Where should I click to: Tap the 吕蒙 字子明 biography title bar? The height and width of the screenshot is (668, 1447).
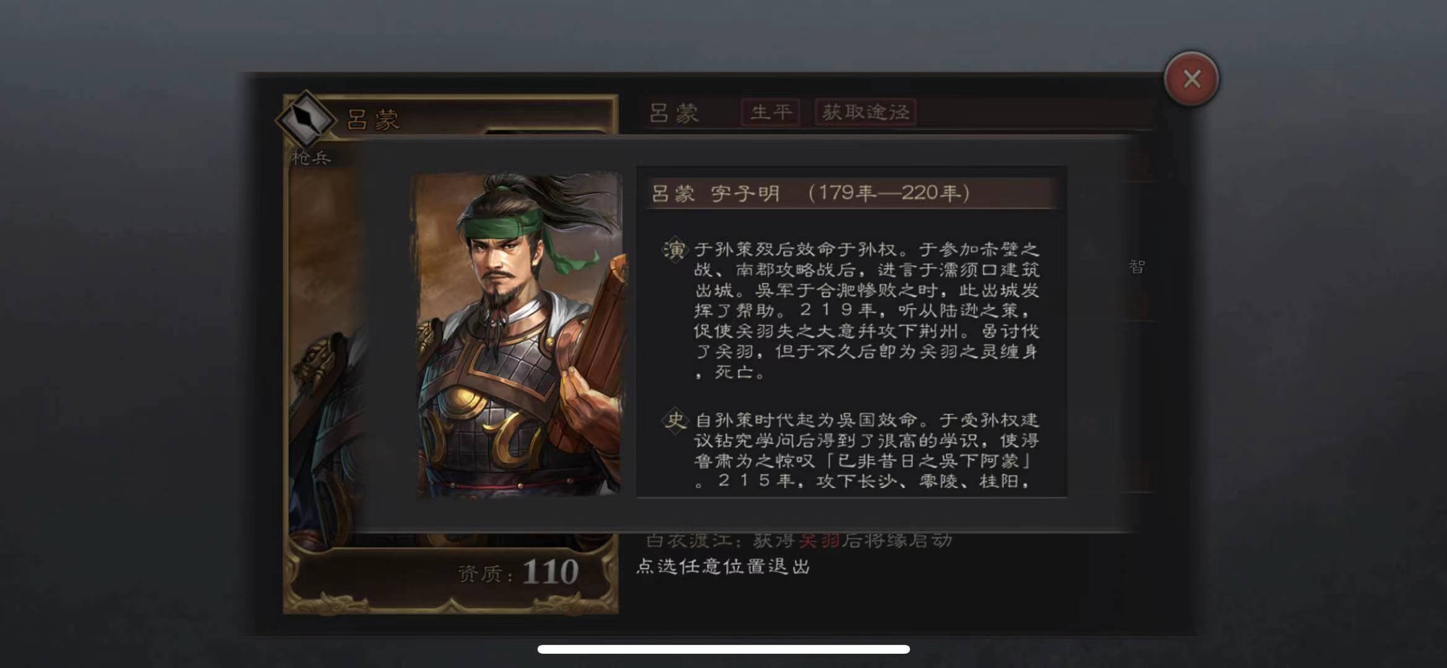[851, 194]
